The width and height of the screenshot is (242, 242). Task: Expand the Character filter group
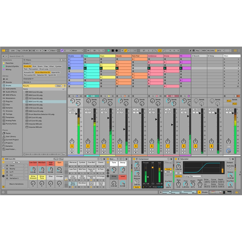[x=28, y=79]
